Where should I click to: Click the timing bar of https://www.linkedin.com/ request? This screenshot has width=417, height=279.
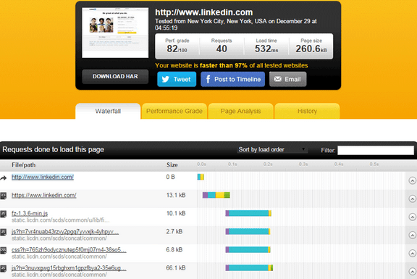tap(216, 195)
